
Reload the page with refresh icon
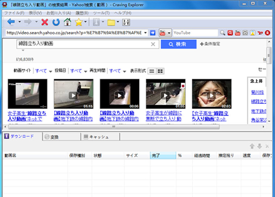56,22
